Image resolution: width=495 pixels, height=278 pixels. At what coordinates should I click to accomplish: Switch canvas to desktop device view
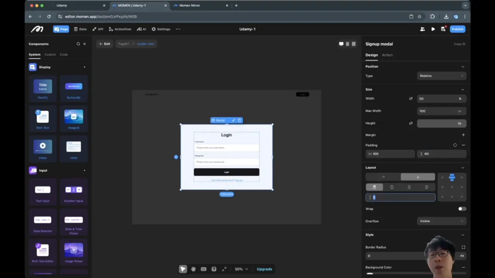pyautogui.click(x=341, y=44)
